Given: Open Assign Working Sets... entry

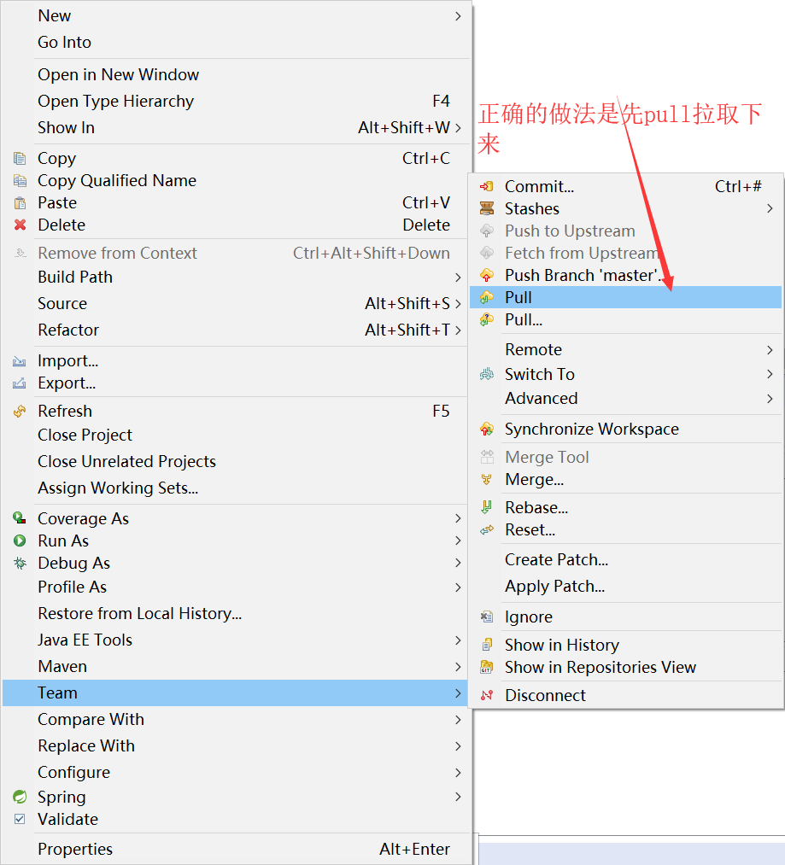Looking at the screenshot, I should coord(236,488).
